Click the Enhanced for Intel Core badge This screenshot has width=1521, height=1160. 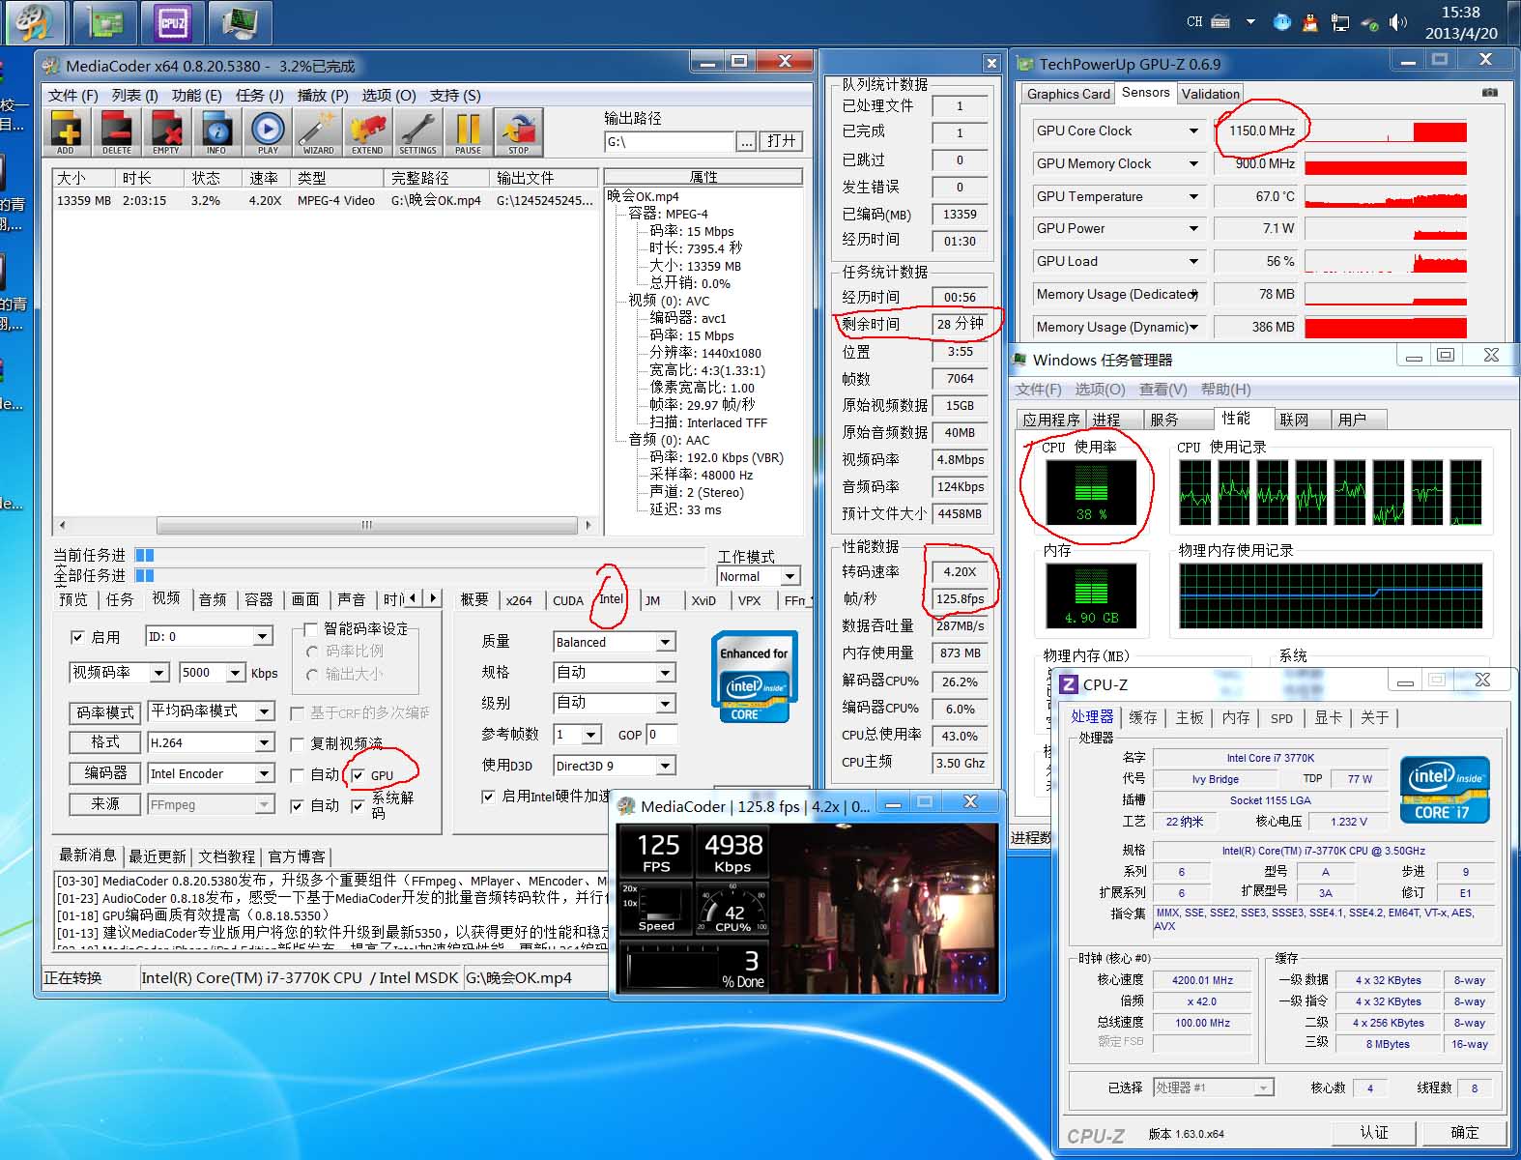pos(754,677)
